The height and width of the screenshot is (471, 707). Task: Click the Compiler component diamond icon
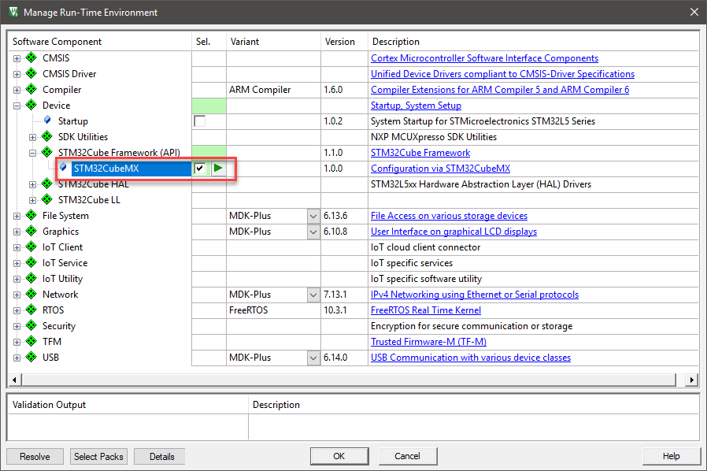click(31, 89)
